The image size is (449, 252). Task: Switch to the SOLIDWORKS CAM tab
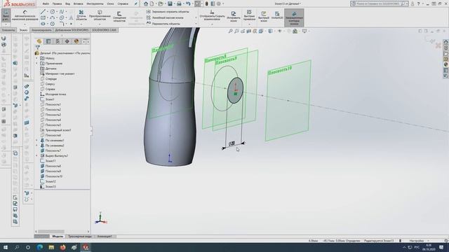click(105, 30)
